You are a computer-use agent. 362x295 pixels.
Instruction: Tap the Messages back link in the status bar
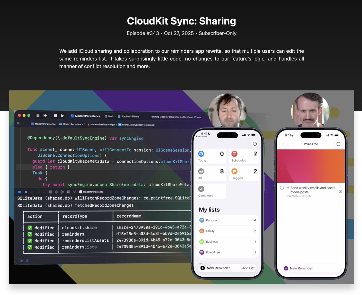point(201,136)
